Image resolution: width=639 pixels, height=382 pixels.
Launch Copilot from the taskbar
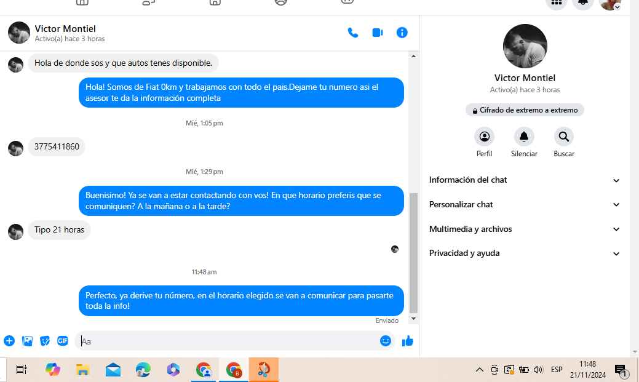pyautogui.click(x=52, y=370)
